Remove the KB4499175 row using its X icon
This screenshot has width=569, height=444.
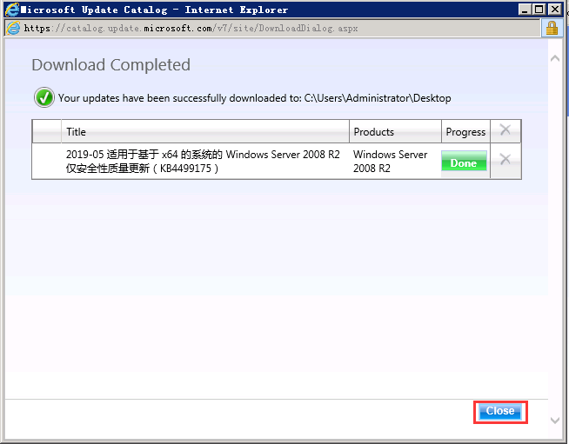(x=505, y=160)
